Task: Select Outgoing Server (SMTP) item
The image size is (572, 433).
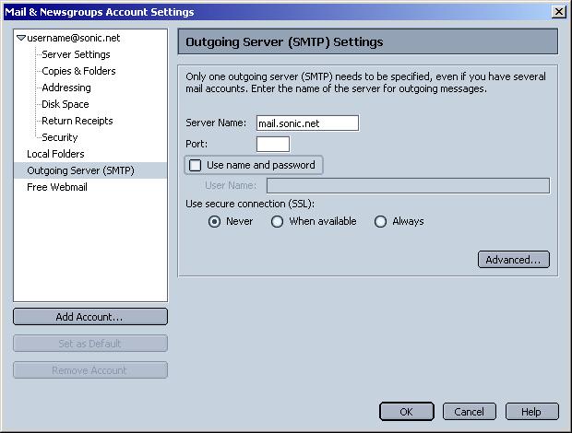Action: pyautogui.click(x=80, y=170)
